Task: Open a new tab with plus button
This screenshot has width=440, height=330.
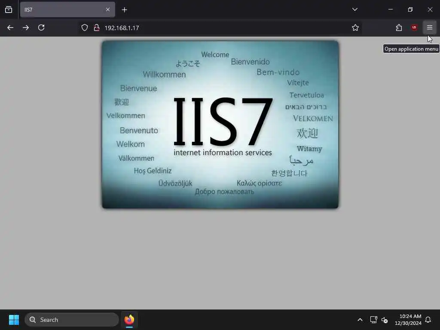Action: click(124, 10)
